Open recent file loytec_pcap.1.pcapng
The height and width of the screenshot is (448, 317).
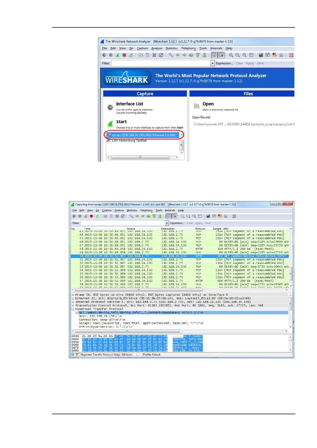(244, 124)
